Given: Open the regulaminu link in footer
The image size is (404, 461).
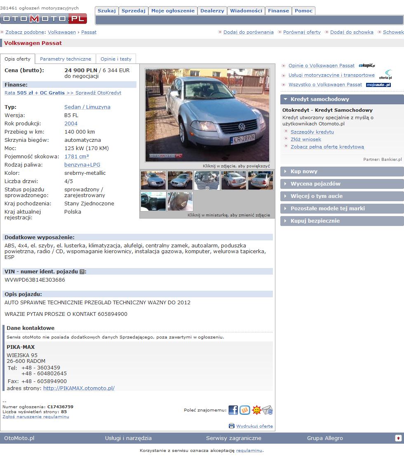Looking at the screenshot, I should pyautogui.click(x=249, y=450).
